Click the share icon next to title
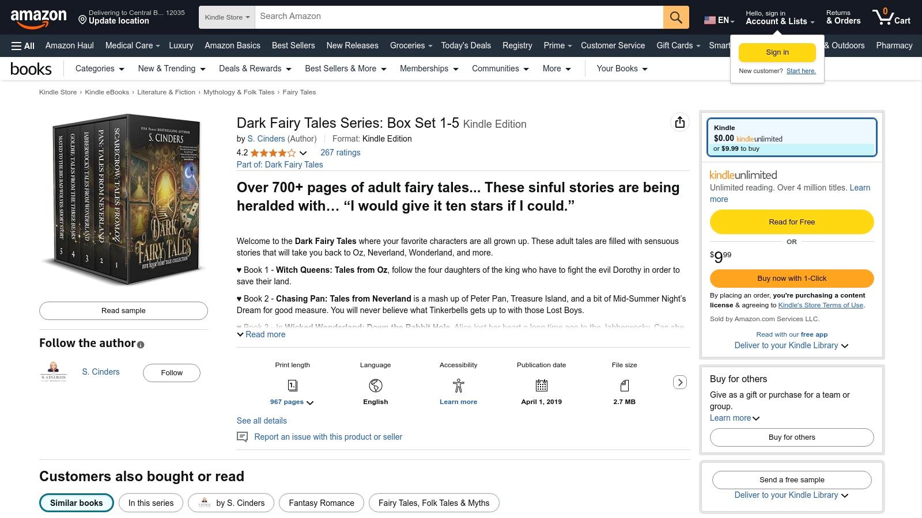 (680, 122)
